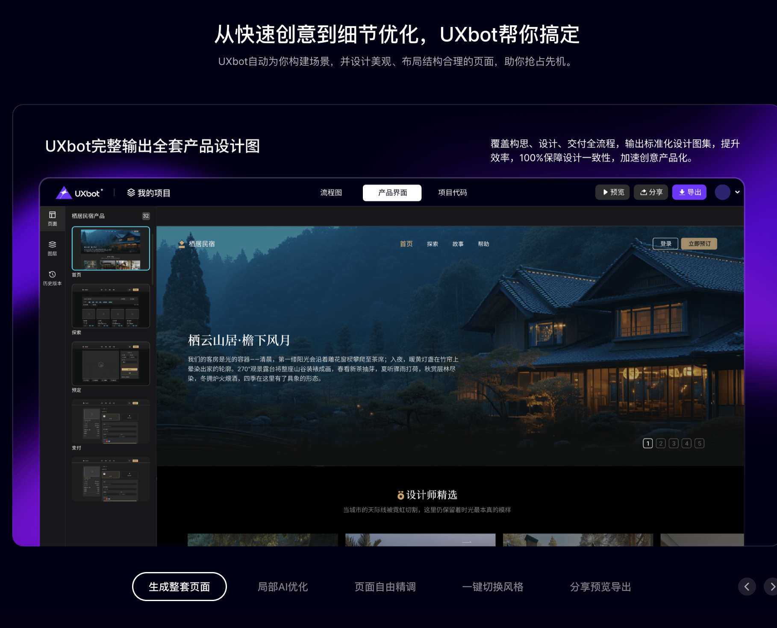Select carousel page indicator 2
This screenshot has width=777, height=628.
pos(661,443)
